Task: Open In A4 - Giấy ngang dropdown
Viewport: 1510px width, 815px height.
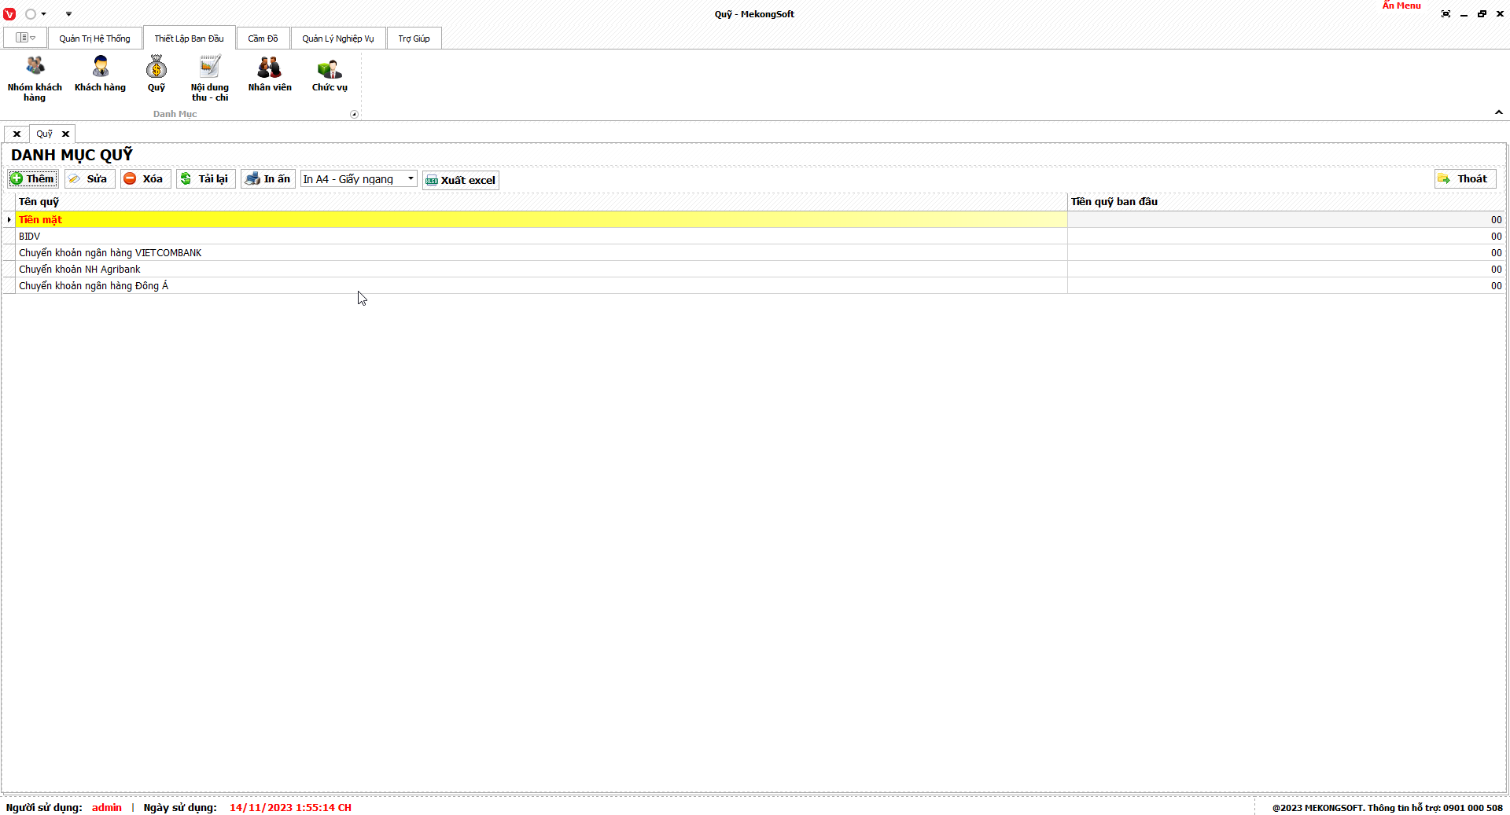Action: pos(359,179)
